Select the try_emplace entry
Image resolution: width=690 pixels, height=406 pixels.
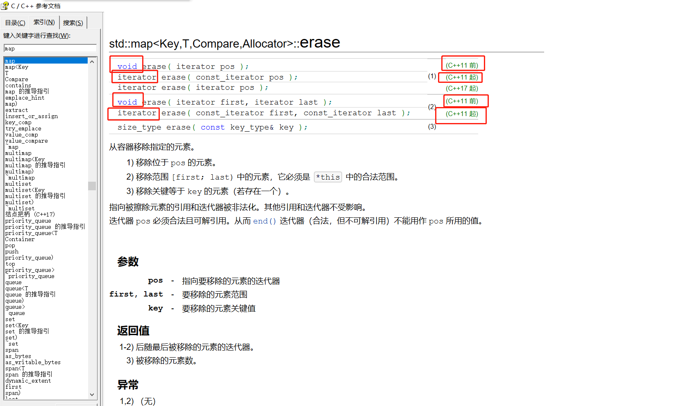tap(23, 128)
